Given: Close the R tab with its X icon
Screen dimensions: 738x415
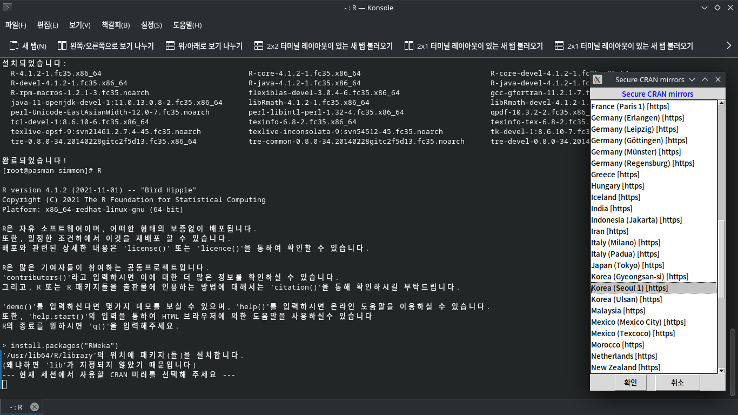Looking at the screenshot, I should tap(35, 407).
